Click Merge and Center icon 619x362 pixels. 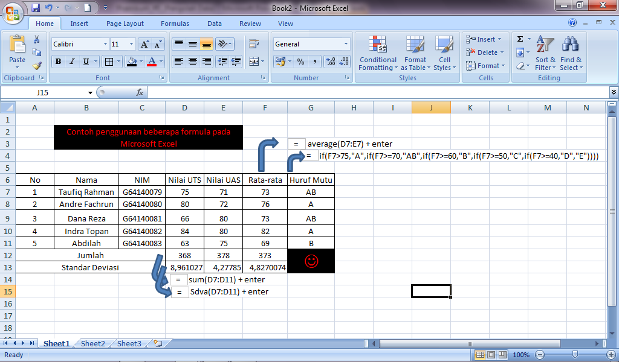[x=254, y=62]
